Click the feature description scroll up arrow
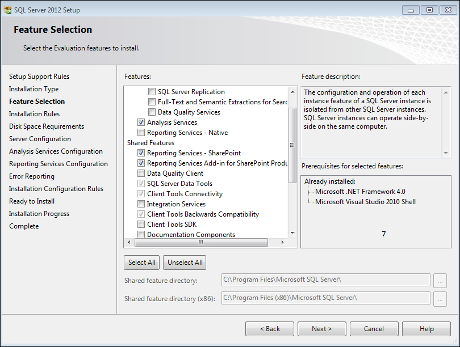460x347 pixels. (x=446, y=92)
